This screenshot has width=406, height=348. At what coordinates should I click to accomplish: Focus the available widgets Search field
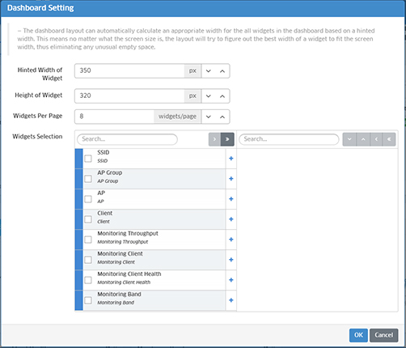(x=127, y=139)
